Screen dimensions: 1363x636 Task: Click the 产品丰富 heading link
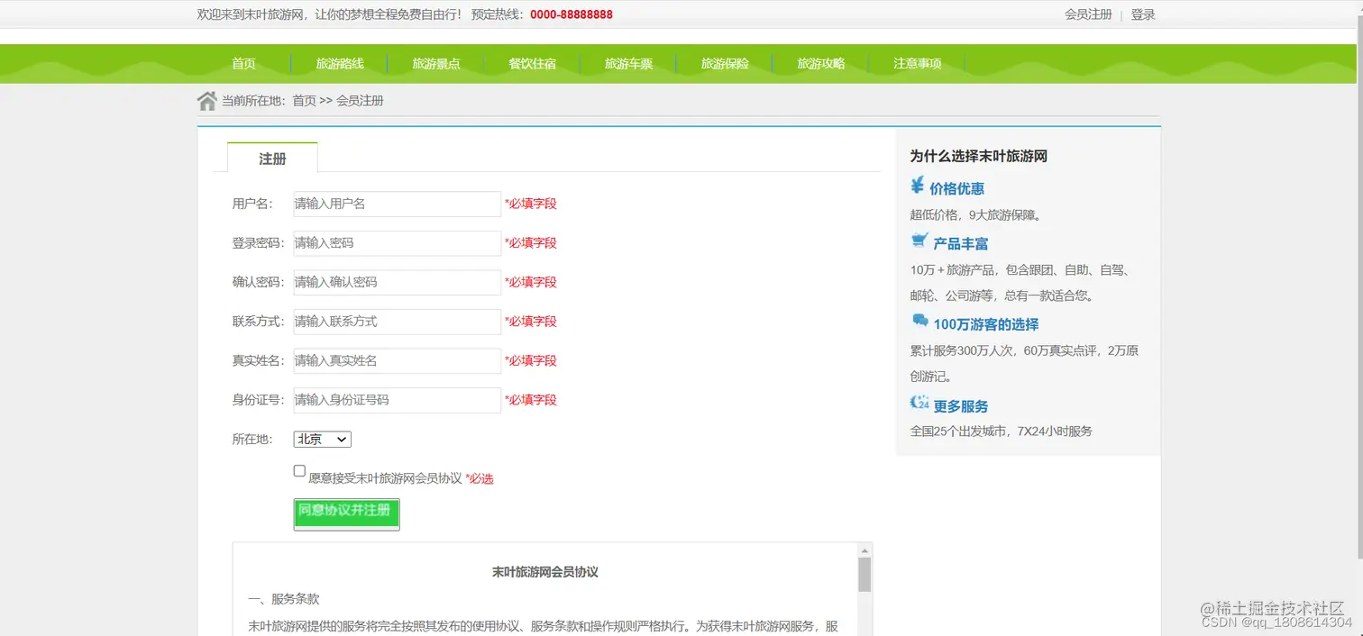point(961,243)
